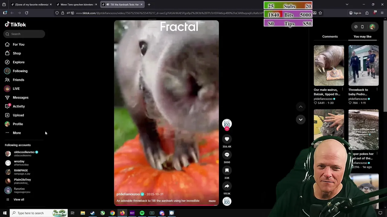This screenshot has width=387, height=217.
Task: Open a new browser tab
Action: tap(149, 5)
